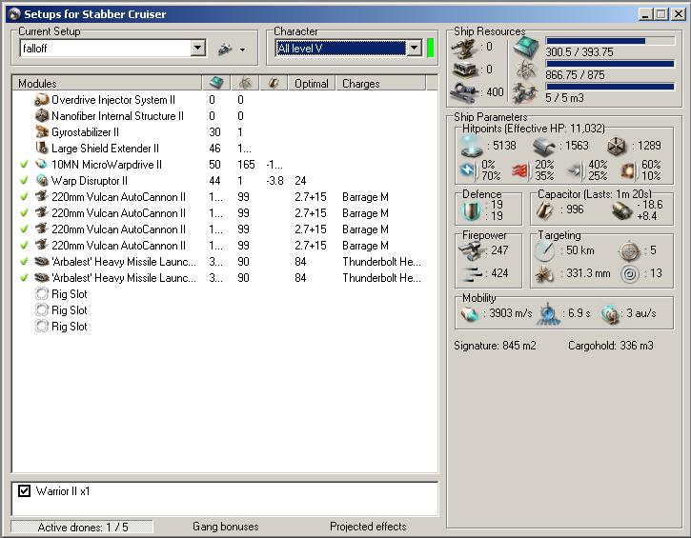The image size is (691, 538).
Task: Click the first Rig Slot icon
Action: point(41,294)
